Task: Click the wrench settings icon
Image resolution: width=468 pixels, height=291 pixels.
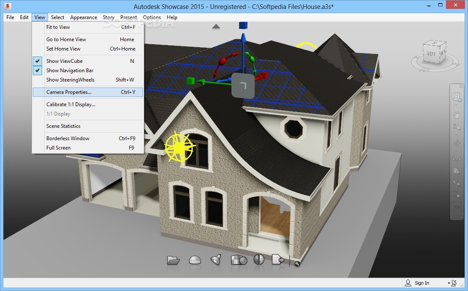Action: point(297,263)
